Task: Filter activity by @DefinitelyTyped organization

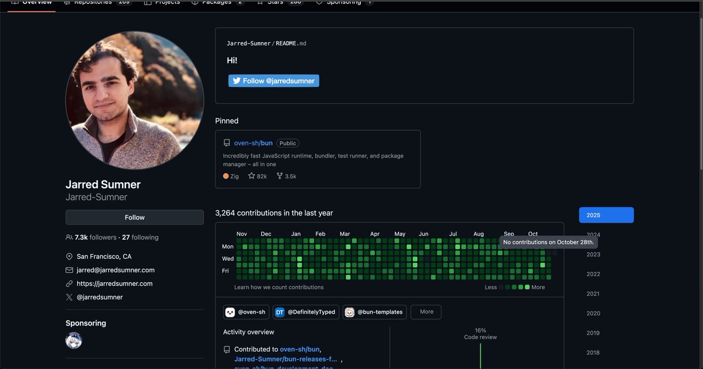Action: (x=306, y=312)
